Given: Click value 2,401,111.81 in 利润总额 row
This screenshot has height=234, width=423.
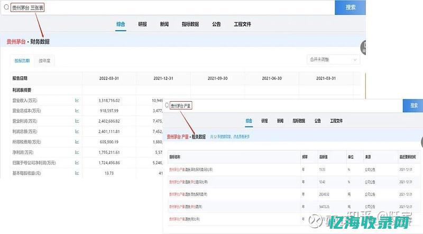Looking at the screenshot, I should pyautogui.click(x=109, y=132).
